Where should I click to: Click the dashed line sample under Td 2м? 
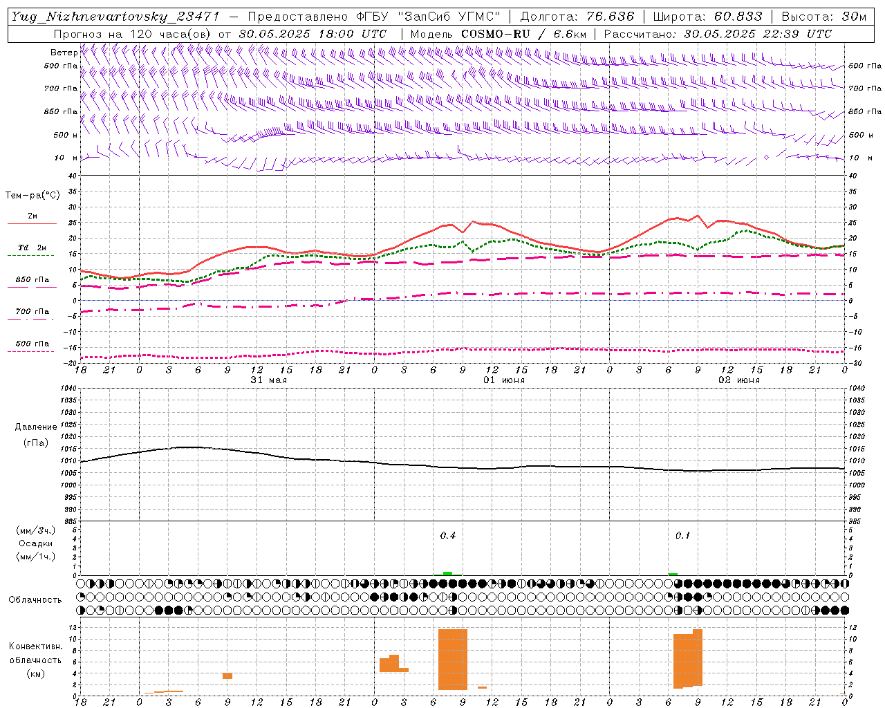tap(30, 255)
